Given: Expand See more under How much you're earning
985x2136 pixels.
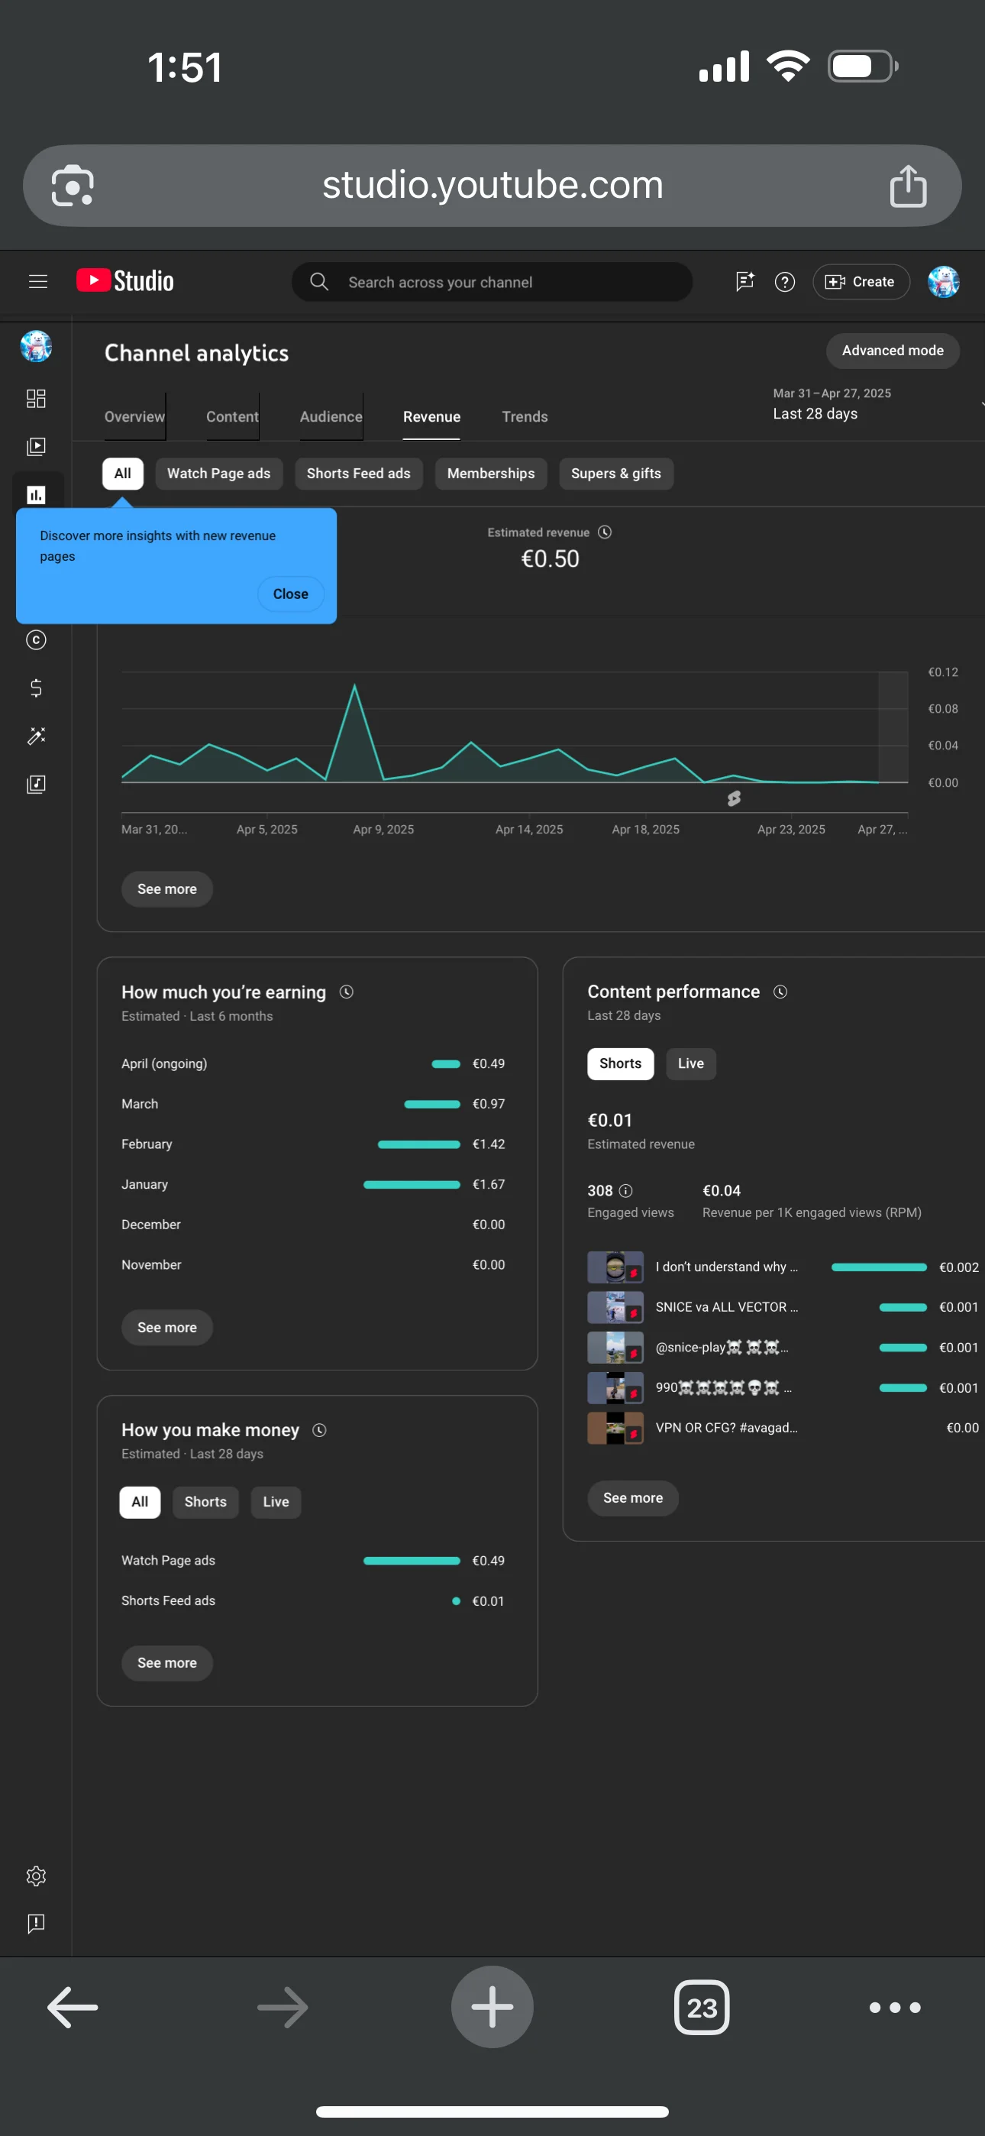Looking at the screenshot, I should click(166, 1328).
